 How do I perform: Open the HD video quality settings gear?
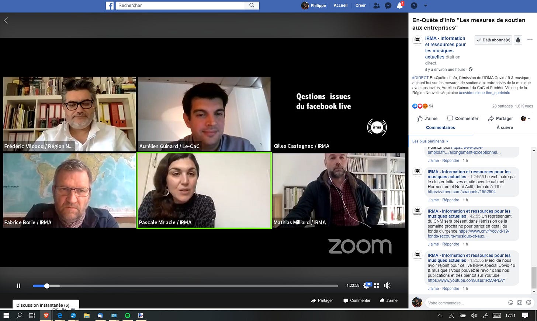(367, 285)
